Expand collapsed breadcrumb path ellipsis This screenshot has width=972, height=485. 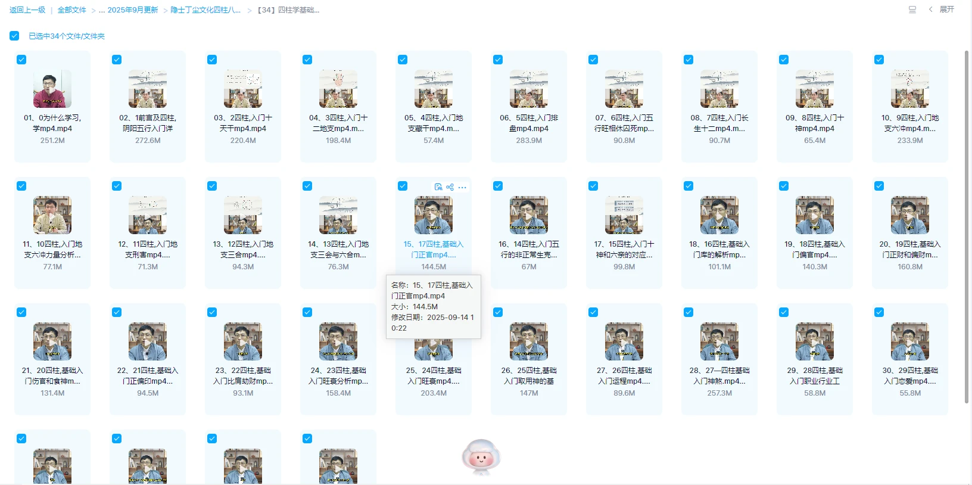point(102,10)
